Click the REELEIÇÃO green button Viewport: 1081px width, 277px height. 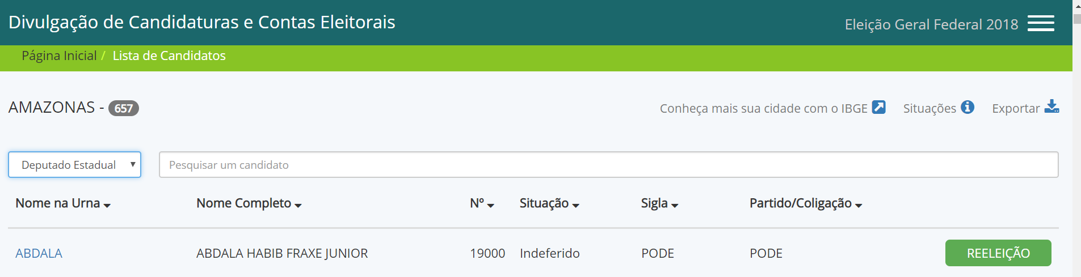(x=998, y=253)
